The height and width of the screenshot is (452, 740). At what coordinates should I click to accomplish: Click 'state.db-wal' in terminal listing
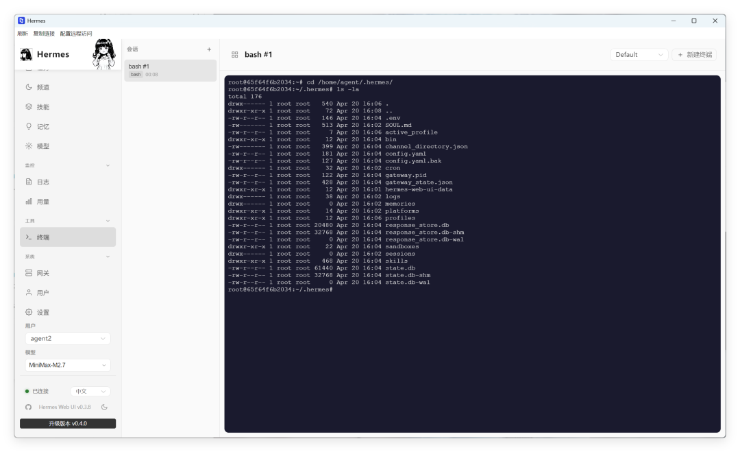click(407, 283)
